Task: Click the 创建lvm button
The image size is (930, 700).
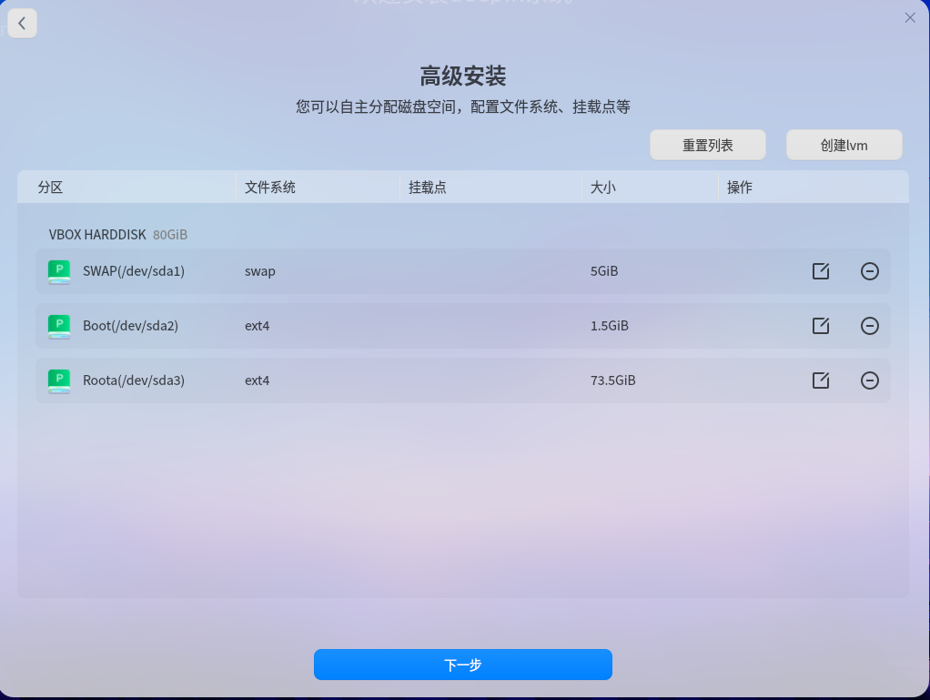Action: point(844,145)
